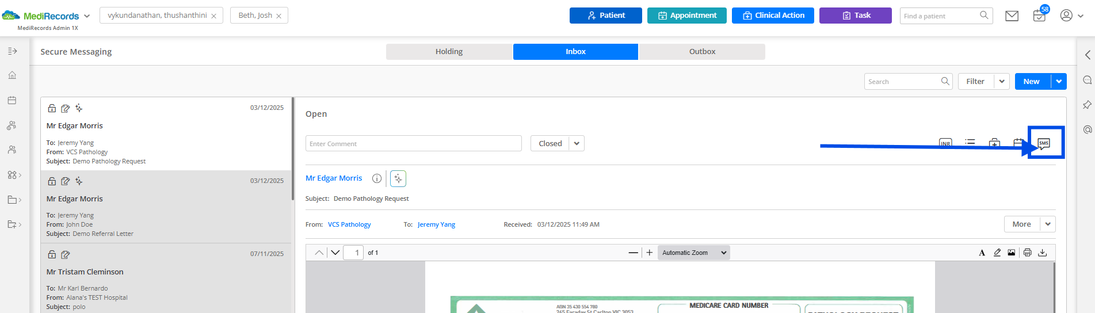
Task: Click the Filter button
Action: [976, 81]
